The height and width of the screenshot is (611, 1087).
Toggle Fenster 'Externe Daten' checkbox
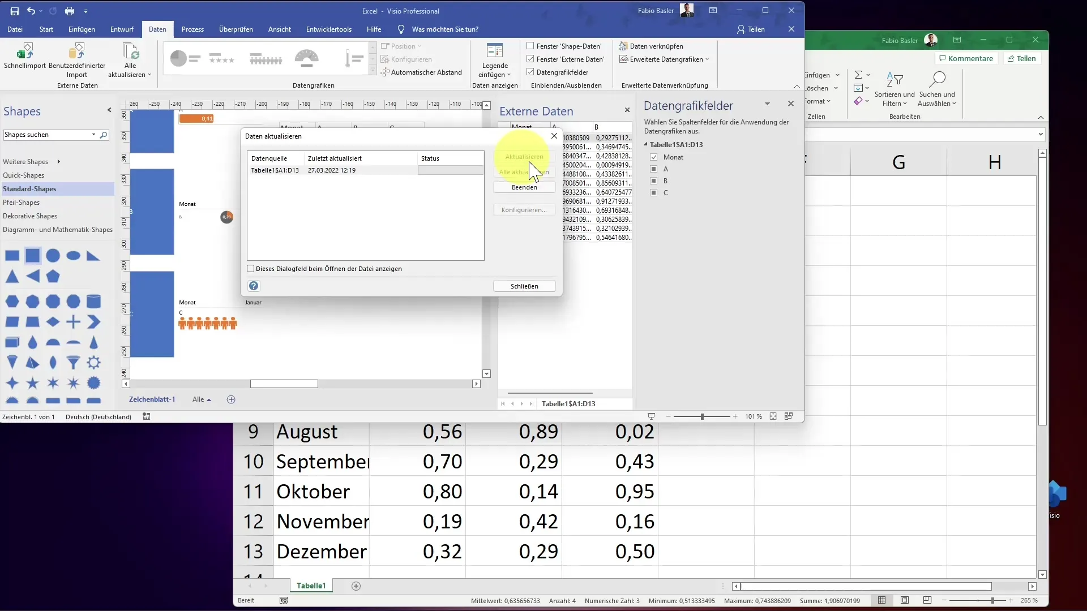[530, 59]
